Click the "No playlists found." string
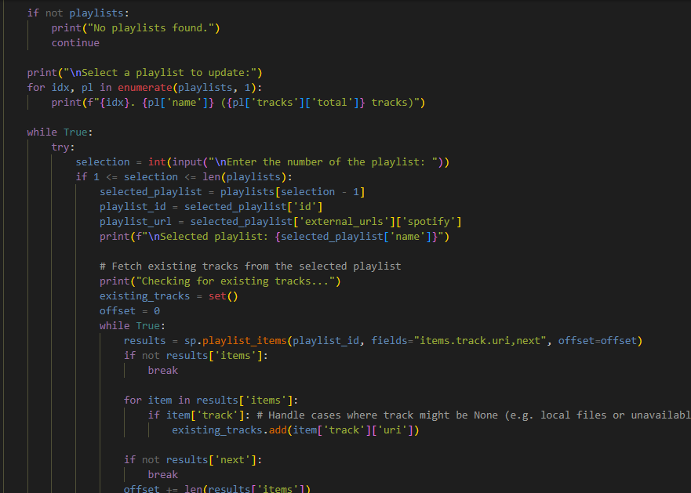The image size is (691, 493). coord(151,28)
